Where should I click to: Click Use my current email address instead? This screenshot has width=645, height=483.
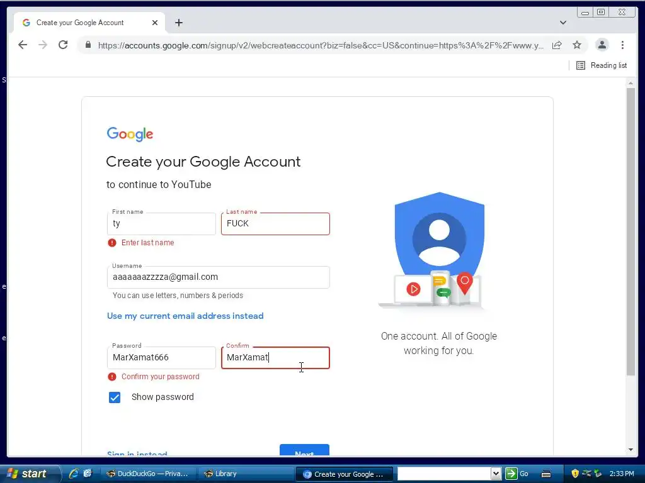[x=185, y=316]
